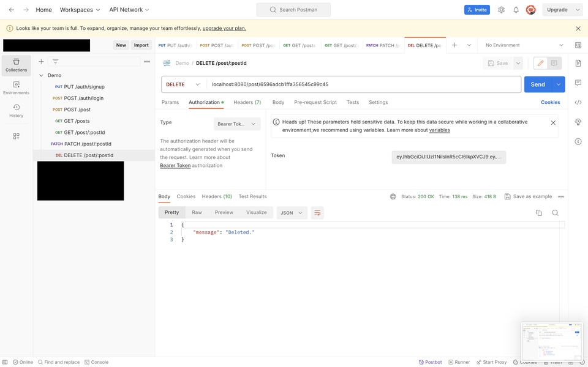The image size is (588, 367).
Task: Search the response with magnifier icon
Action: (555, 213)
